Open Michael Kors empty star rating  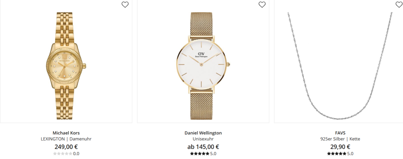click(63, 154)
